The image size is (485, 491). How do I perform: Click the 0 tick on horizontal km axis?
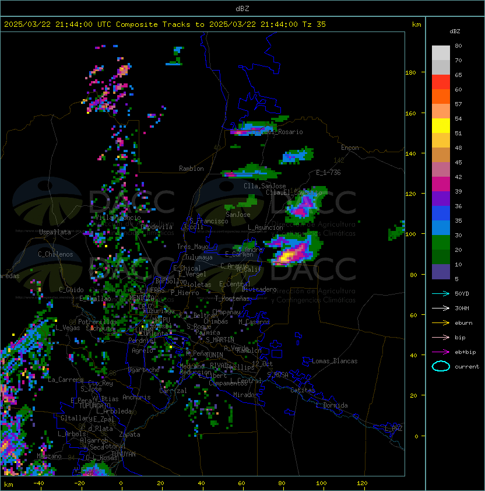(121, 483)
